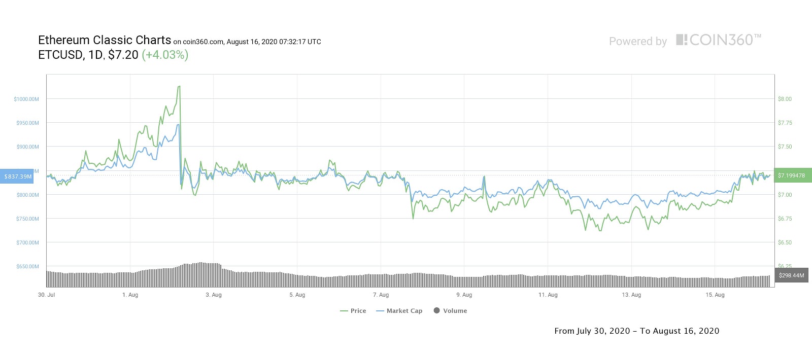Click the 11. Aug date axis marker
812x355 pixels.
pyautogui.click(x=548, y=295)
